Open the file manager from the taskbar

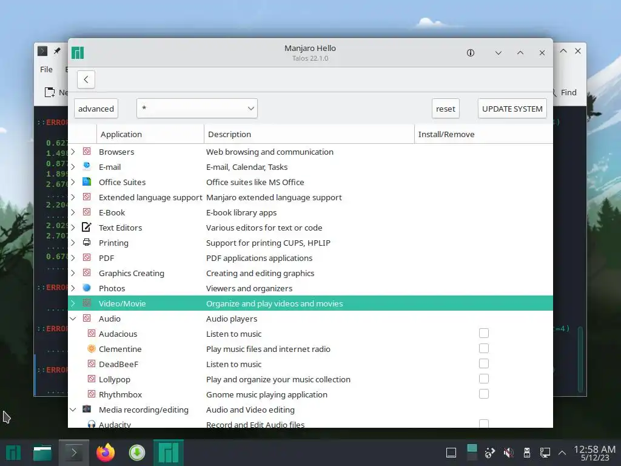click(42, 453)
